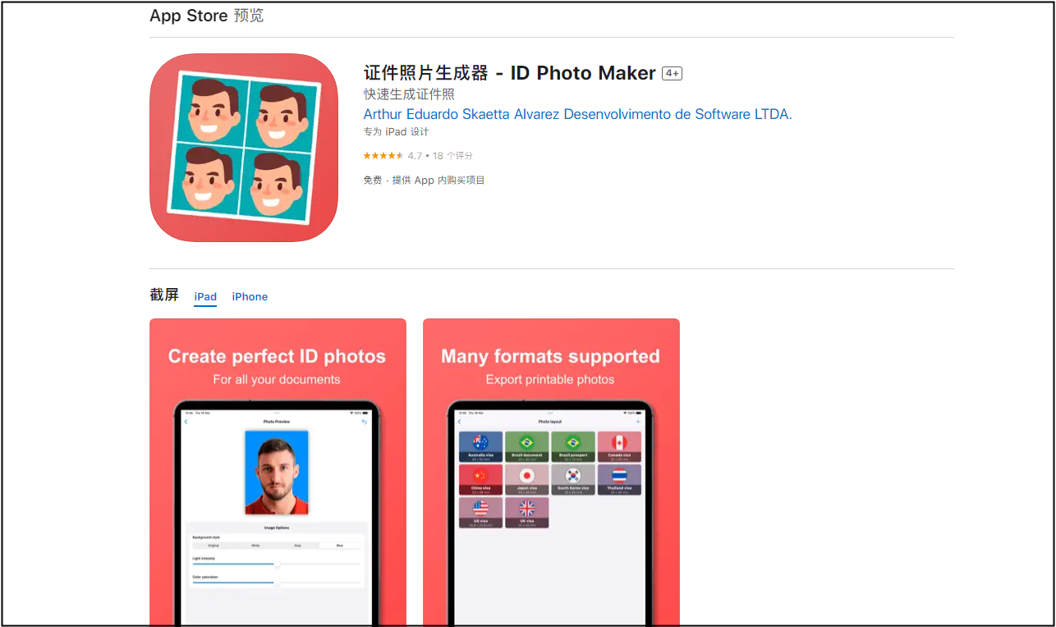Click the app title 证件照片生成器 - ID Photo Maker
Screen dimensions: 1056x627
(509, 73)
